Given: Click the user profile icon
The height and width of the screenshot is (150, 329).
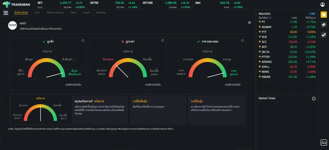Looking at the screenshot, I should (x=323, y=4).
